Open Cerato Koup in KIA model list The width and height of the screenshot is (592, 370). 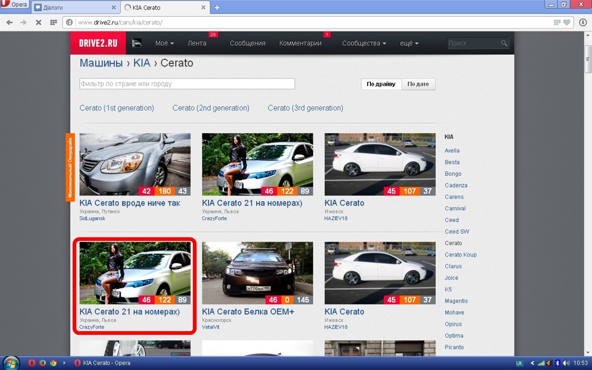(x=461, y=255)
